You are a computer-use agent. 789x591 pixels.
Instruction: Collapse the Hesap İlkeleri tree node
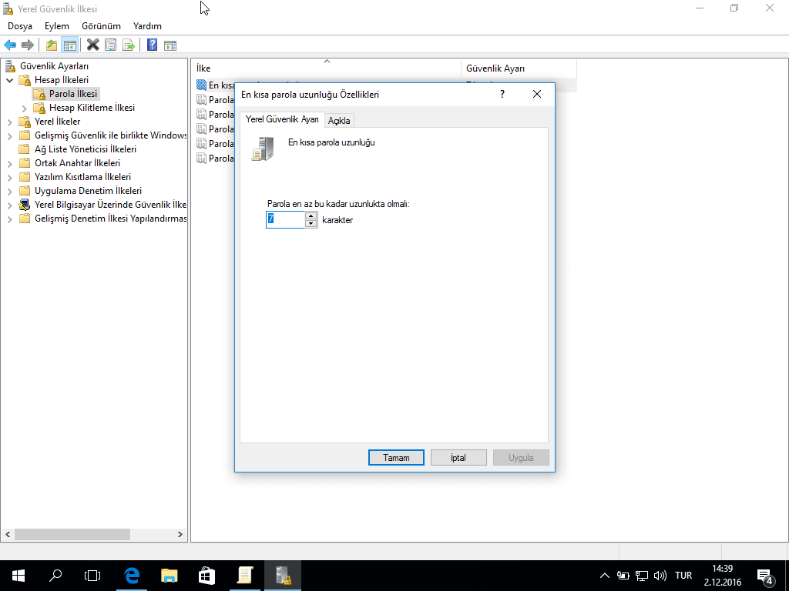(x=10, y=80)
